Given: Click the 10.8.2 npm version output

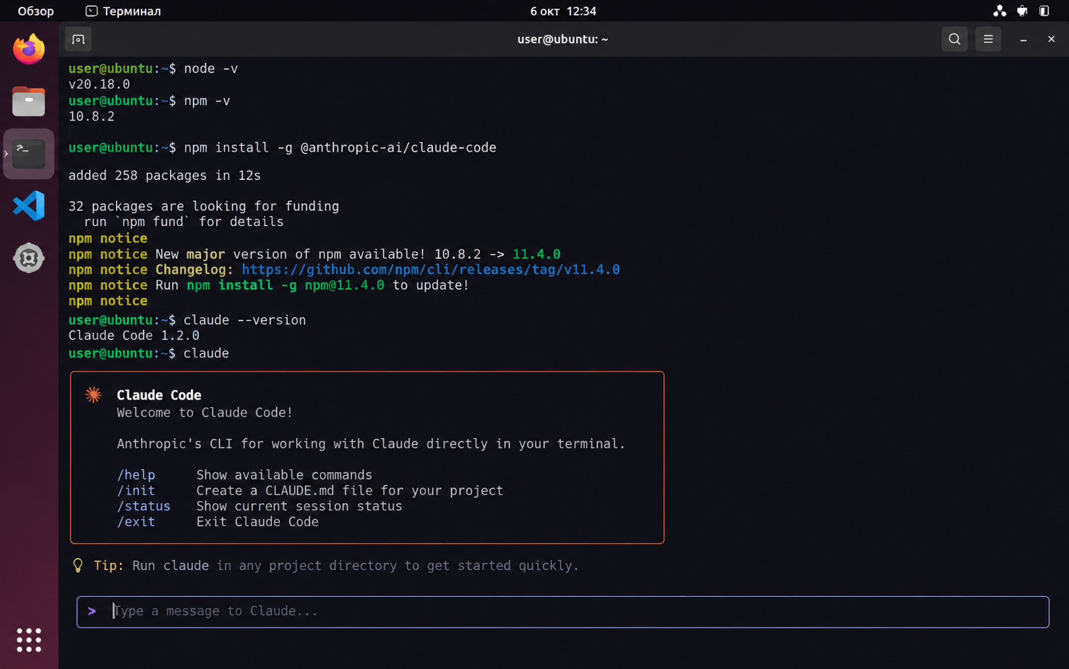Looking at the screenshot, I should point(91,116).
